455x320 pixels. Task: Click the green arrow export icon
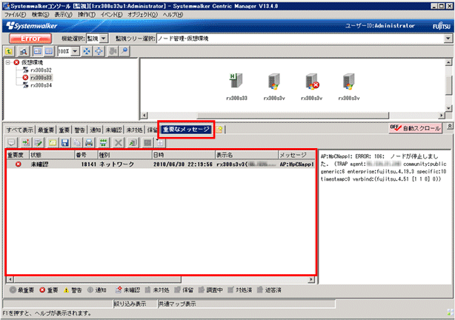(133, 143)
